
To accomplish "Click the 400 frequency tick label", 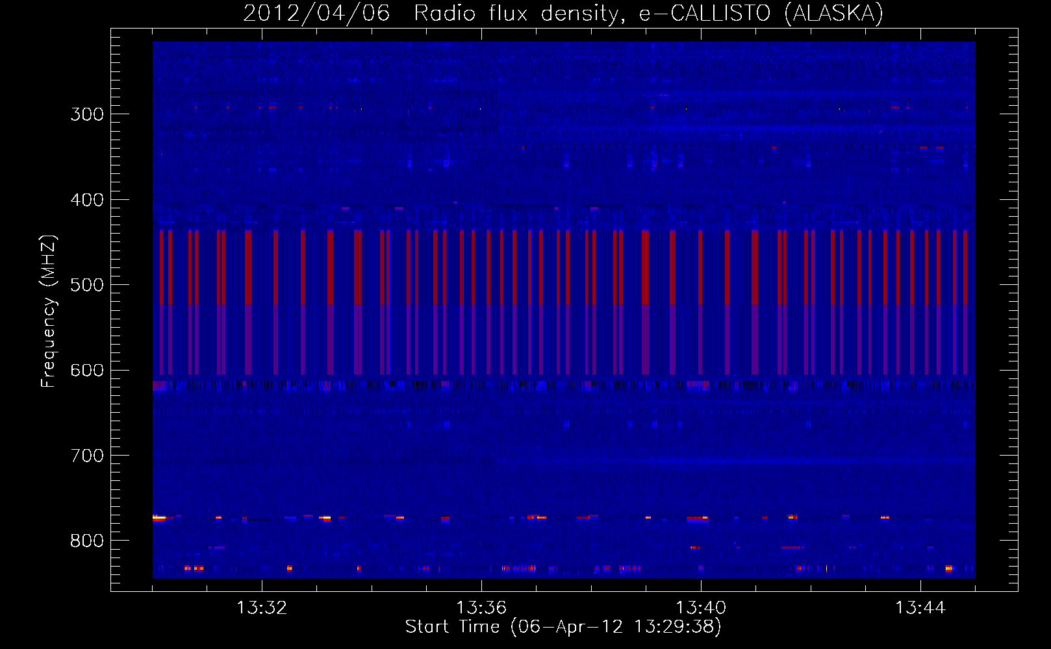I will (x=87, y=200).
